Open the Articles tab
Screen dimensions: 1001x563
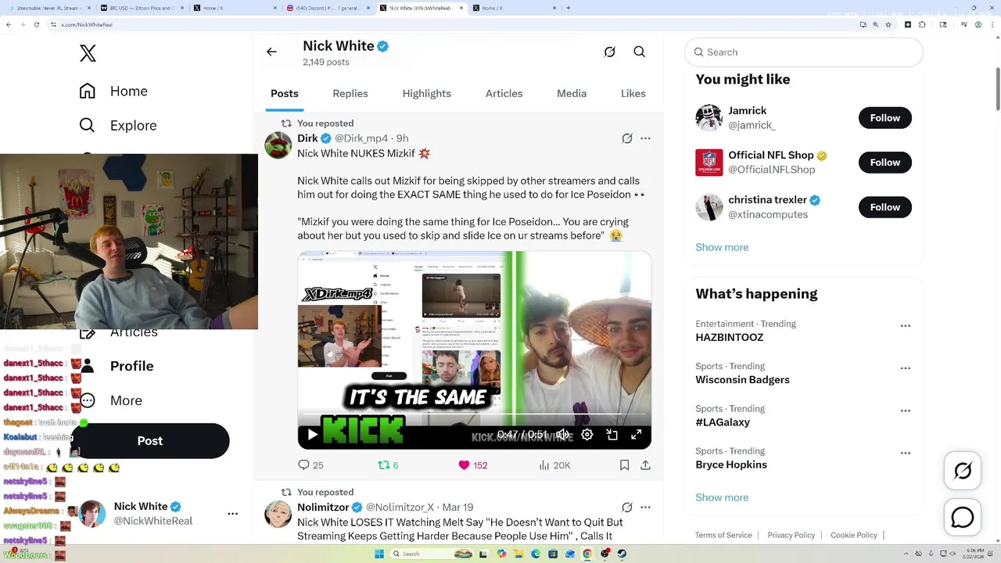(504, 93)
